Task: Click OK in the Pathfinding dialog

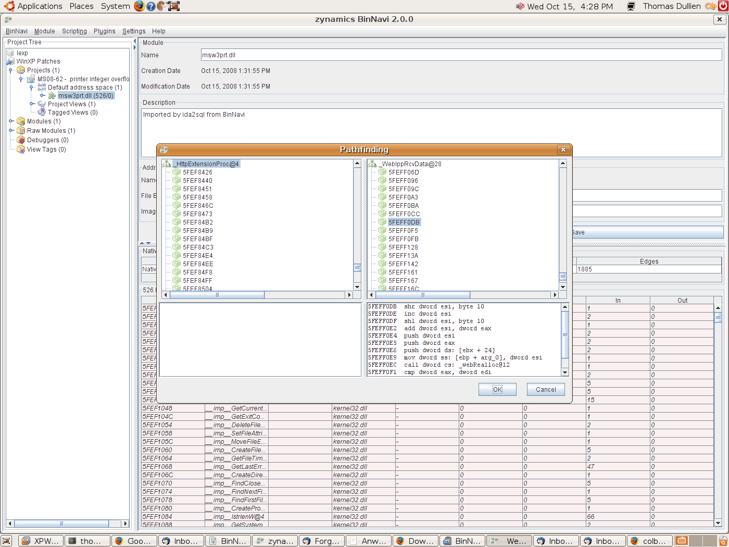Action: (498, 390)
